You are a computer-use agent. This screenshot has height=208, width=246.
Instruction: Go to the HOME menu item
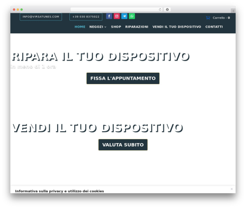coord(80,27)
